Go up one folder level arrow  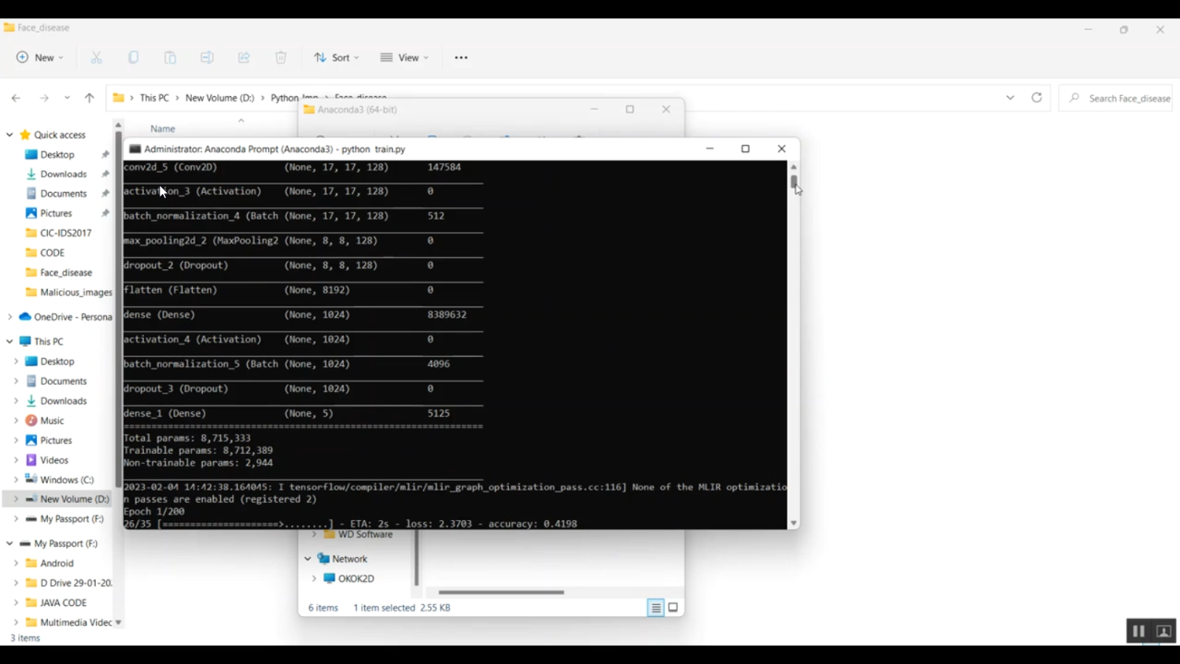(x=90, y=98)
